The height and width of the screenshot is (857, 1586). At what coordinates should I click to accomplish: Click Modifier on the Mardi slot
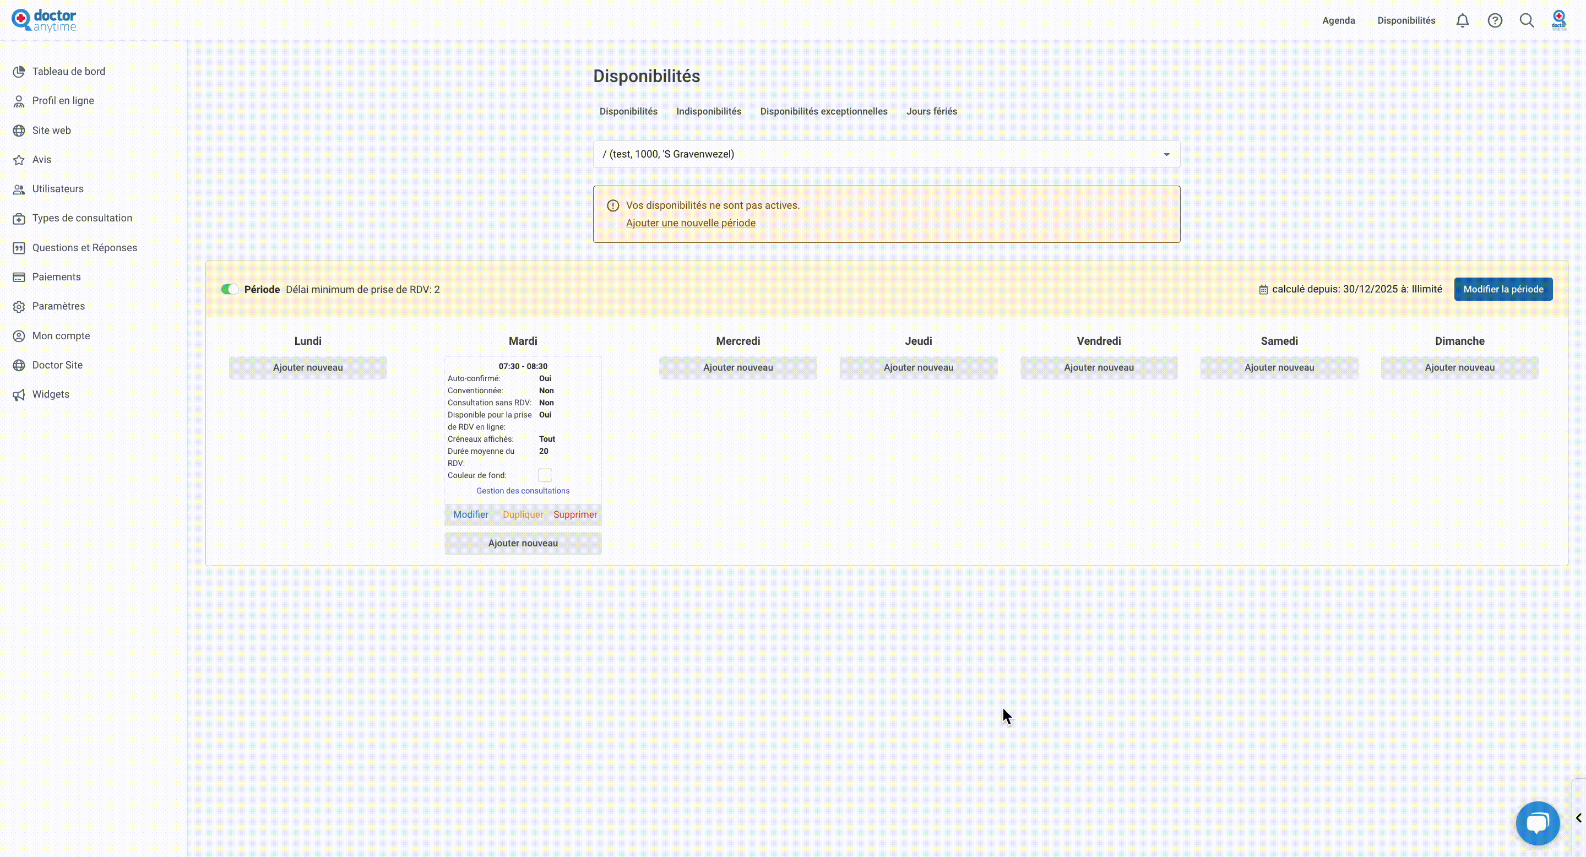coord(470,514)
